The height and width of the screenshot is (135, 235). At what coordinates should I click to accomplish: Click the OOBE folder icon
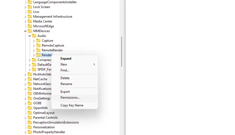pyautogui.click(x=30, y=103)
